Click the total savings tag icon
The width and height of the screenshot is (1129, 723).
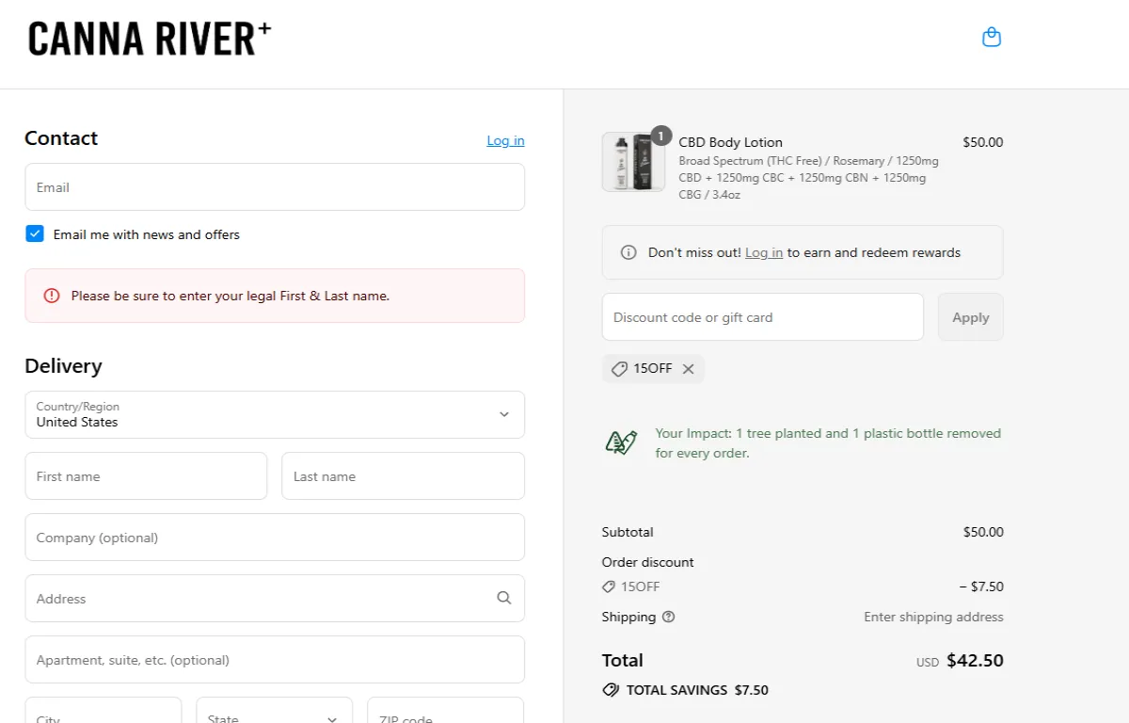coord(611,690)
